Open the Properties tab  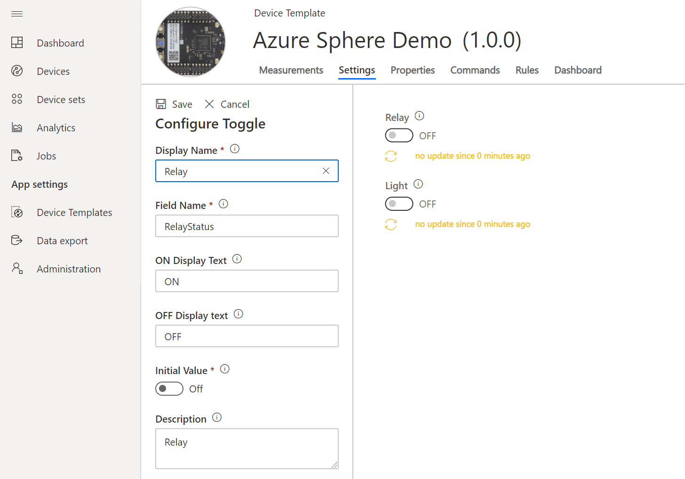click(x=413, y=70)
